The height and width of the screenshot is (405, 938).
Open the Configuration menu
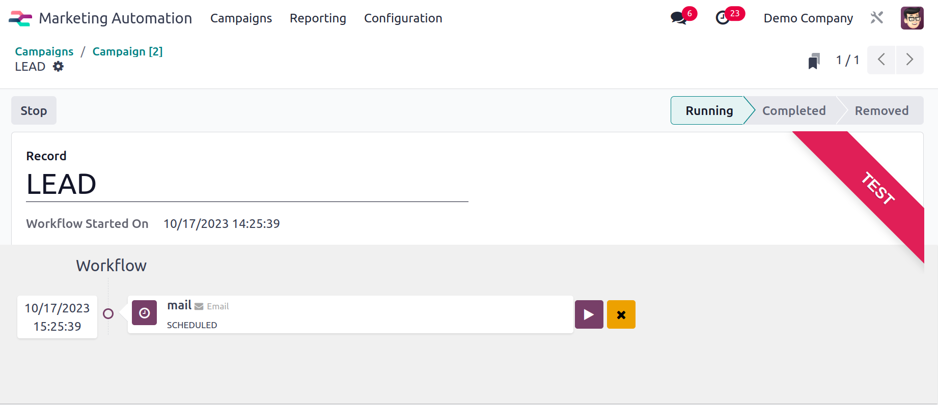(403, 18)
